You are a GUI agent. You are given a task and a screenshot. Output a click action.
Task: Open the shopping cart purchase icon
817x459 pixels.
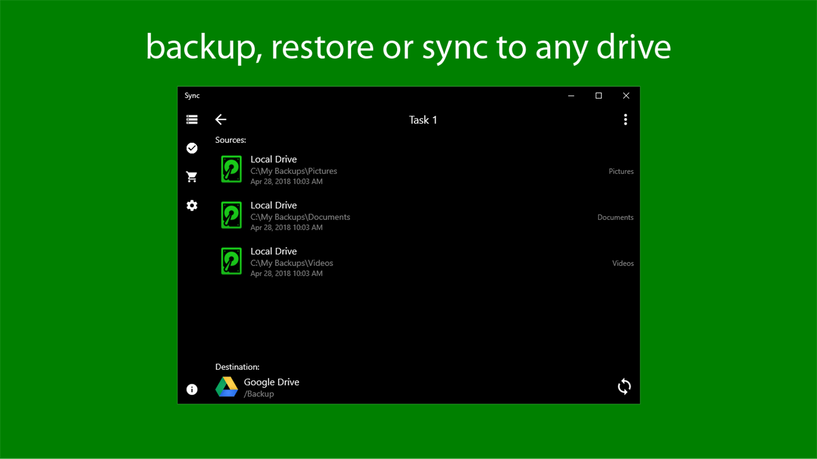192,177
